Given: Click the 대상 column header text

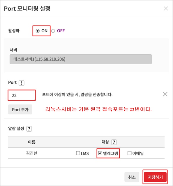Looking at the screenshot, I should (x=105, y=142).
